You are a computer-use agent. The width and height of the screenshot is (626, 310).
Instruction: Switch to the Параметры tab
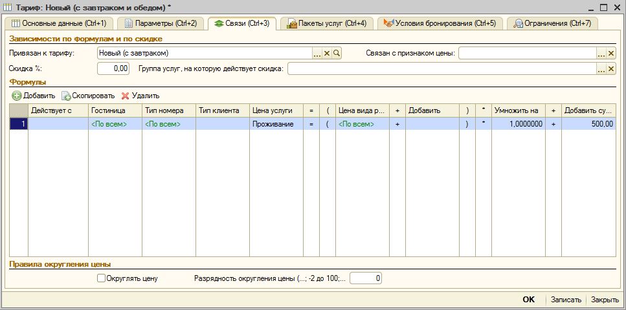[x=161, y=23]
